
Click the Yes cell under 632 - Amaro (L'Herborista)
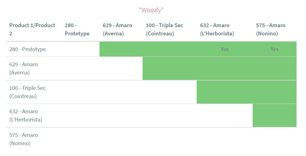[225, 49]
